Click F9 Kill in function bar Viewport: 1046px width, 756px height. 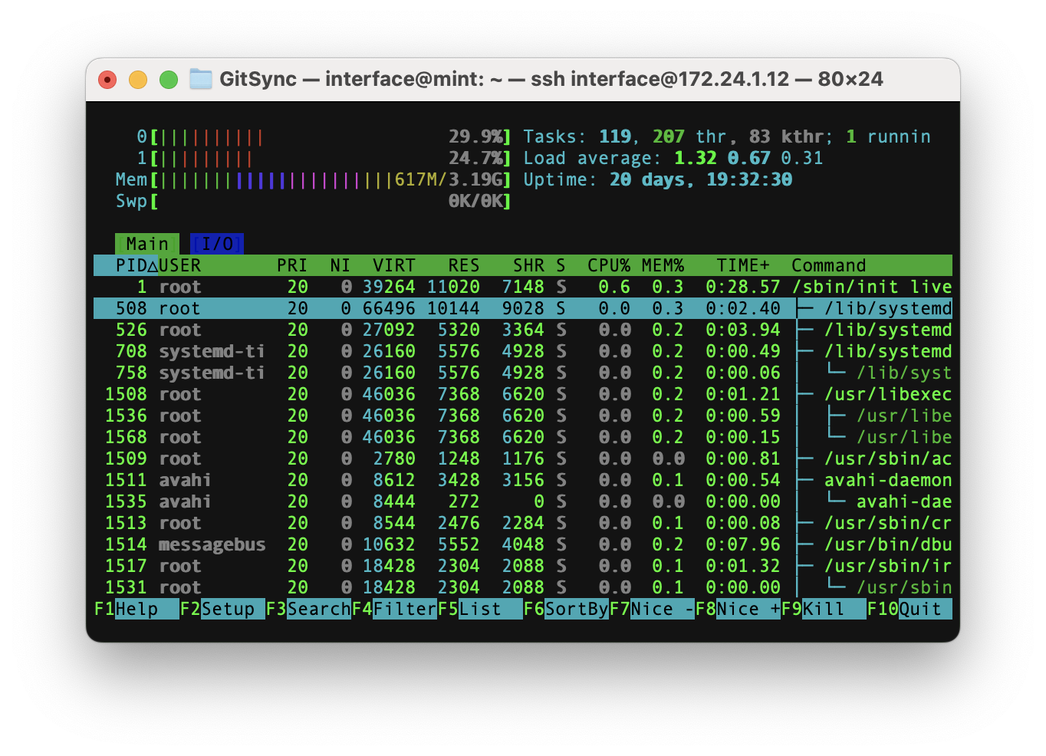pos(823,609)
